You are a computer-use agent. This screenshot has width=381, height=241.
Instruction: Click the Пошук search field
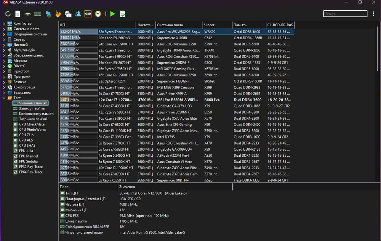(x=345, y=14)
